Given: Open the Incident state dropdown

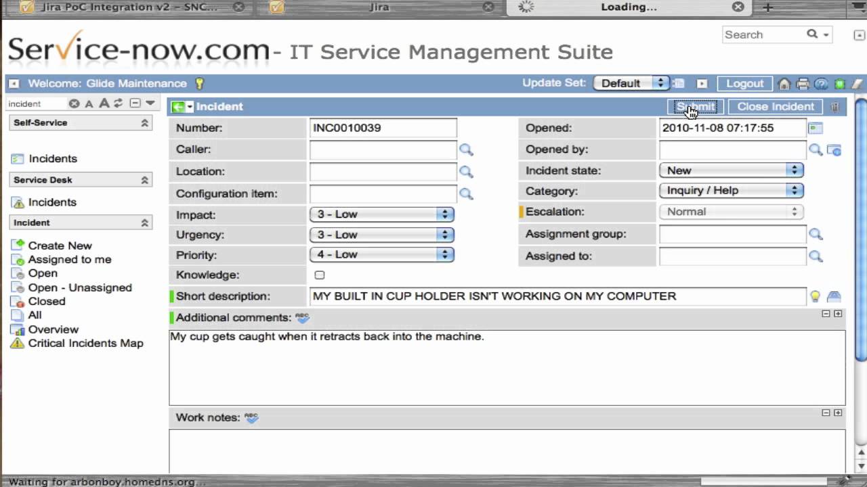Looking at the screenshot, I should tap(732, 170).
